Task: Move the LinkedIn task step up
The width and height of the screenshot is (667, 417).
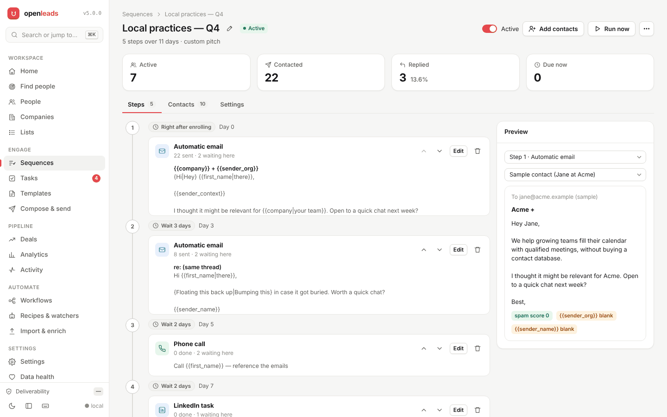Action: (x=424, y=410)
